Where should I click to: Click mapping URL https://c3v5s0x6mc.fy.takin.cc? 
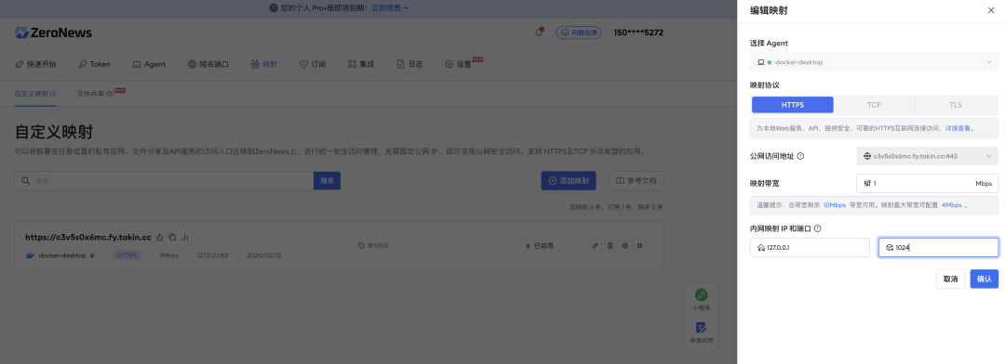pos(88,237)
